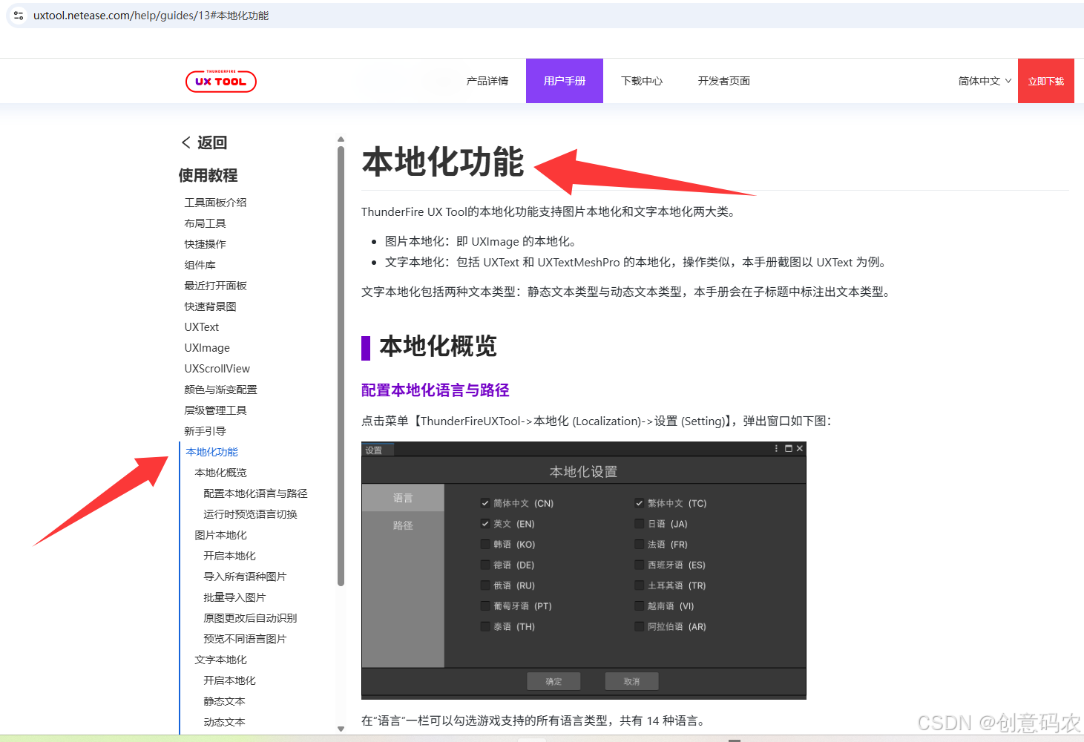Screen dimensions: 1084x742
Task: Click the 返回 link
Action: click(211, 142)
